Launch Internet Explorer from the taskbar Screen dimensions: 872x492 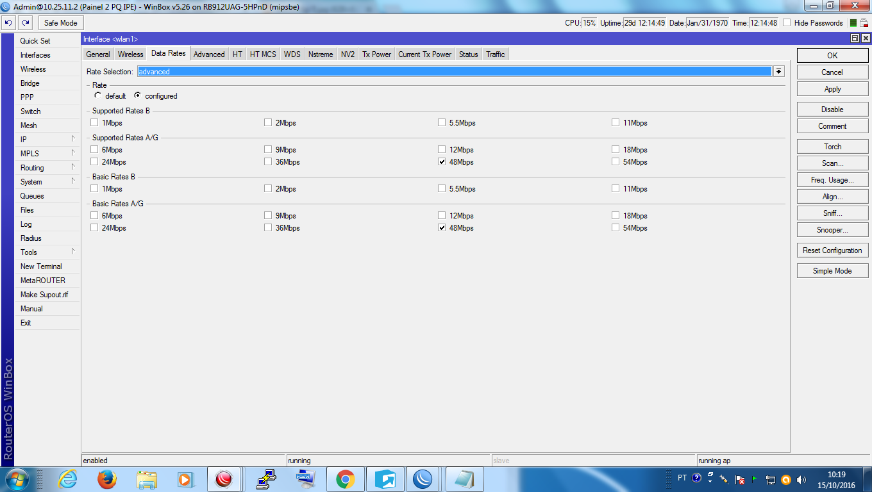67,479
